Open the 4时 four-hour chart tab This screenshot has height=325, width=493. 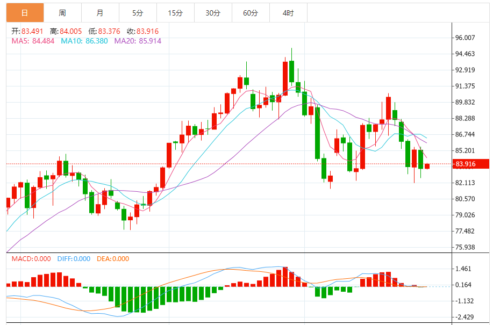(x=289, y=13)
